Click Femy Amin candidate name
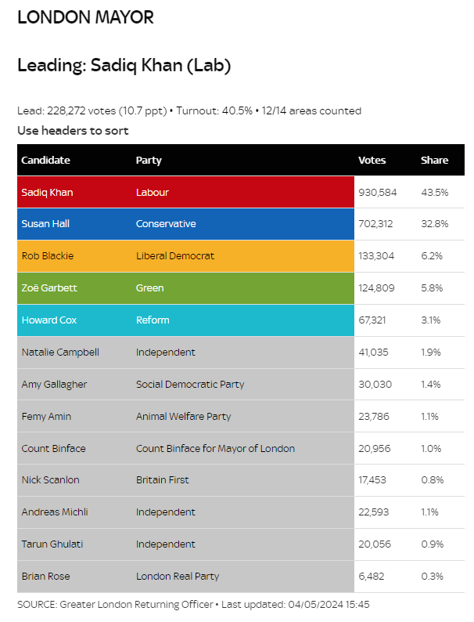 tap(46, 417)
